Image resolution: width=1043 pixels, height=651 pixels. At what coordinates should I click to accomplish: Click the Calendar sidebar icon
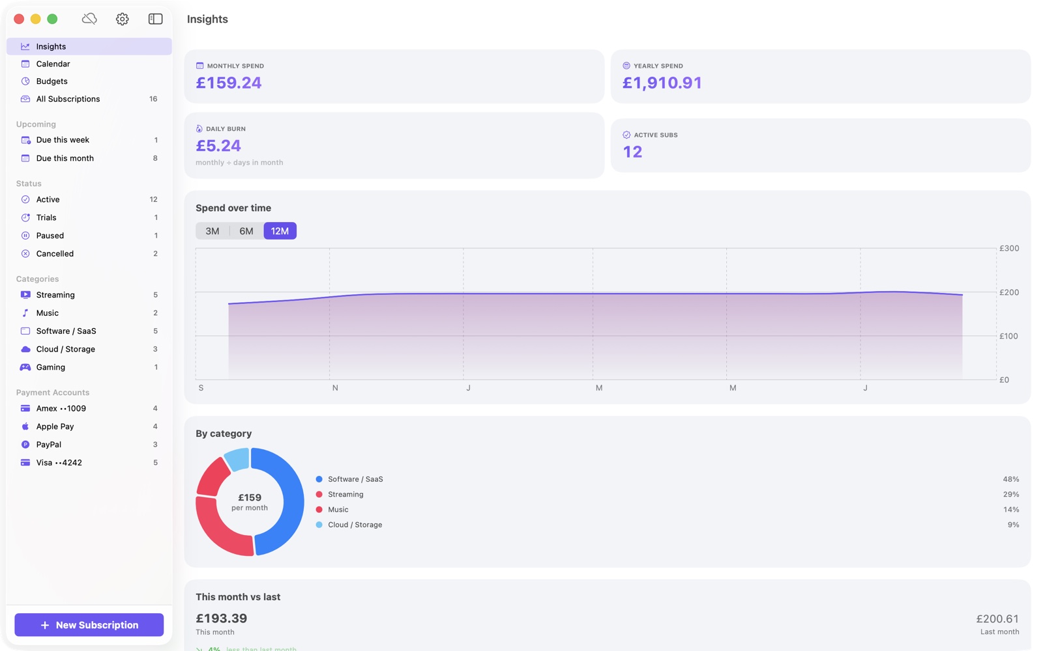point(25,64)
